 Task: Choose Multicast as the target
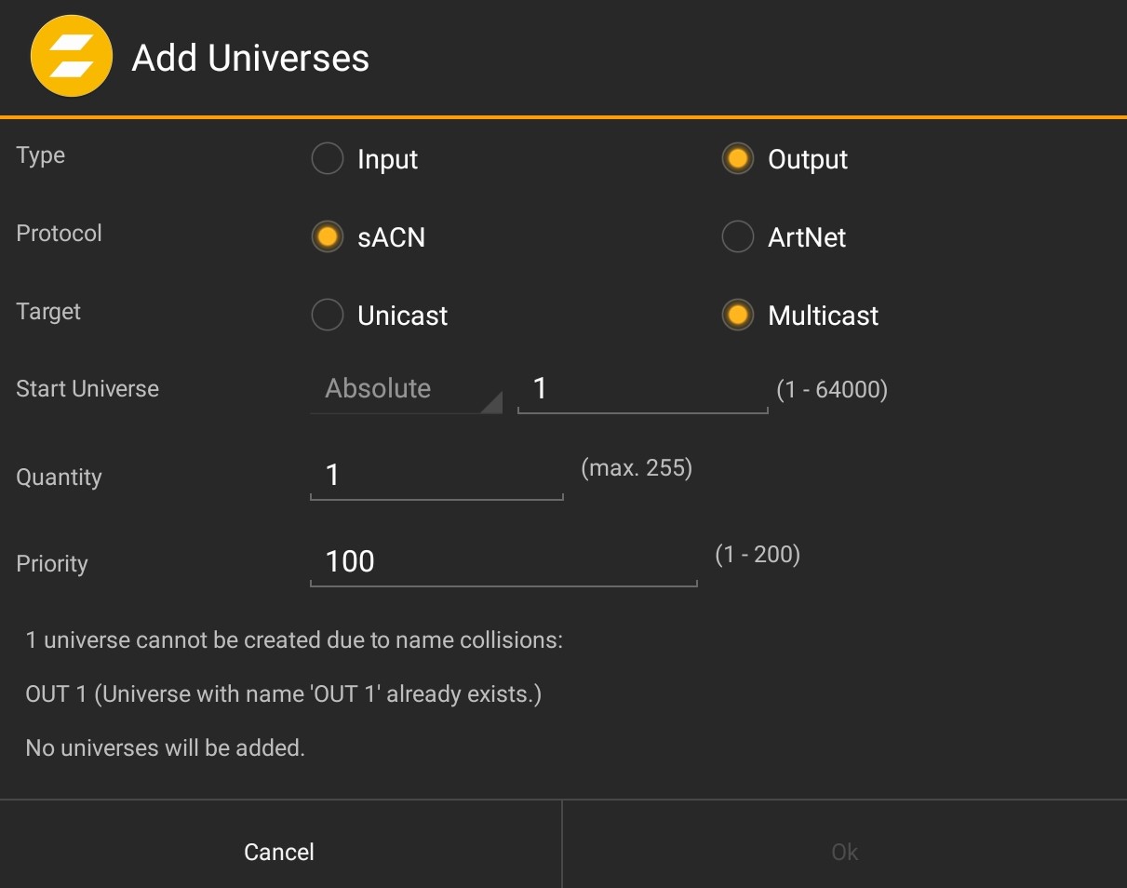click(737, 315)
